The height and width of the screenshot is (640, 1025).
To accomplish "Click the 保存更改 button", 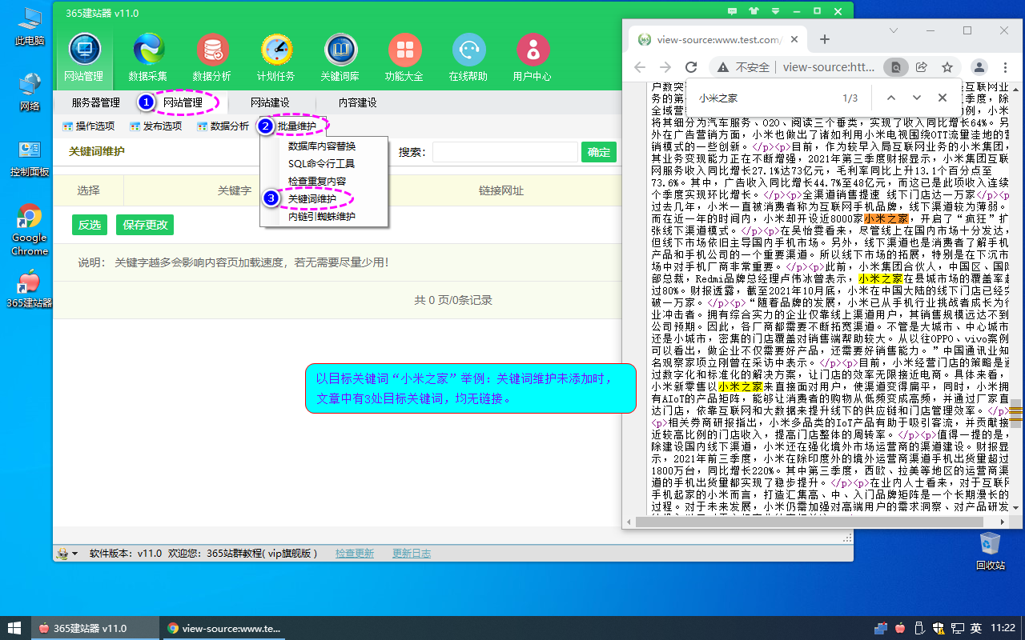I will 145,225.
